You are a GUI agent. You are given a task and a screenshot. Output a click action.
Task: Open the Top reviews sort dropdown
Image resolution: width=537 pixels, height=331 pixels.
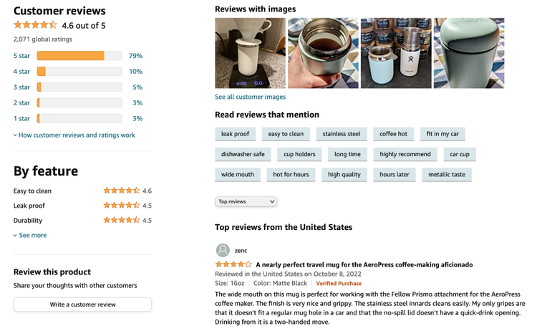246,201
